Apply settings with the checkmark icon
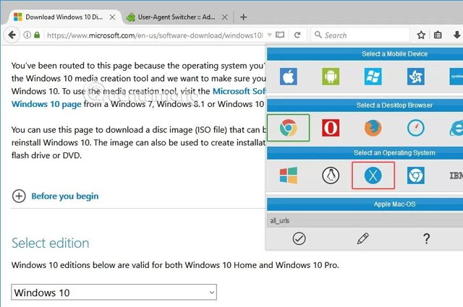463x307 pixels. click(298, 238)
